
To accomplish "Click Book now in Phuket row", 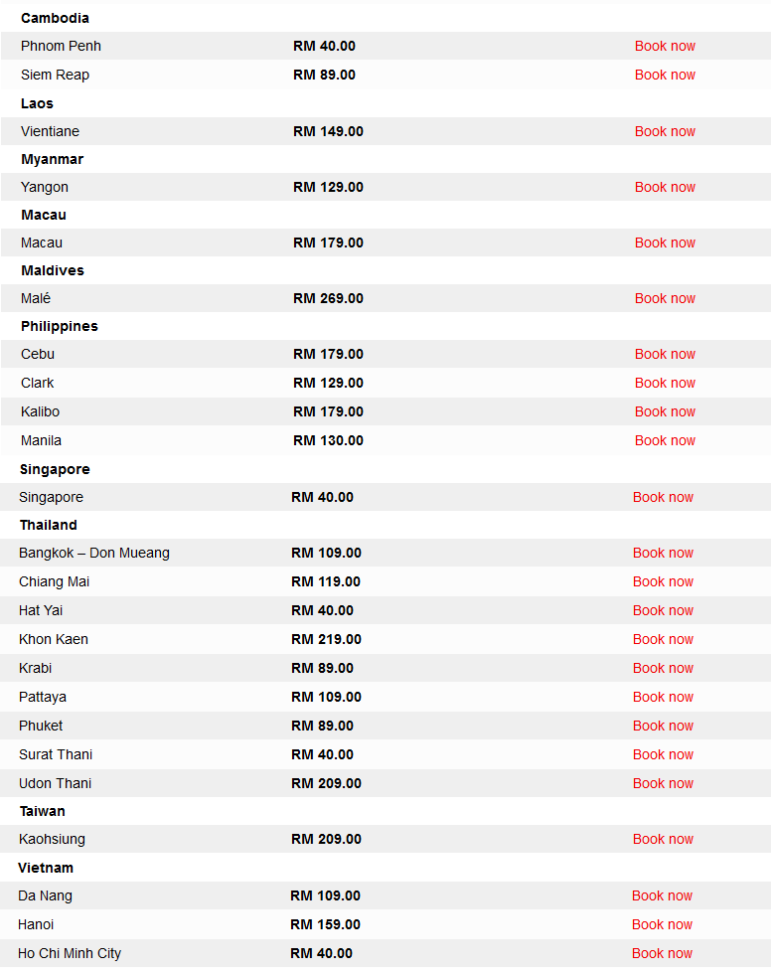I will point(663,726).
